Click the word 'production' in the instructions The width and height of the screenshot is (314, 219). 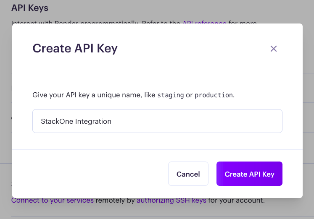(x=214, y=95)
